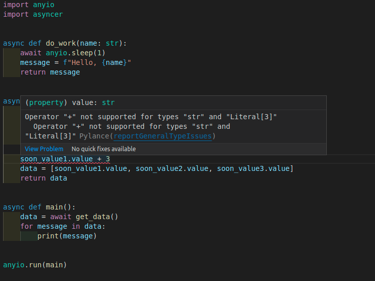
Task: Click the anyio.run(main) line
Action: (x=35, y=265)
